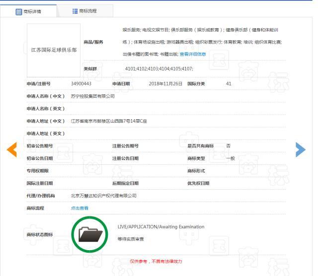Click the 是否共有商标 label
318x276 pixels.
click(x=201, y=146)
